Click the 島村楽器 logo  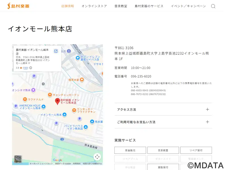coord(18,6)
